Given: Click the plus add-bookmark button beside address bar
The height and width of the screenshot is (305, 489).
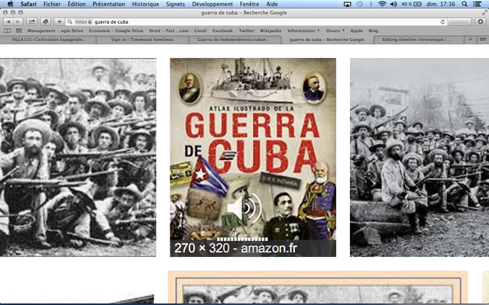Looking at the screenshot, I should tap(60, 22).
